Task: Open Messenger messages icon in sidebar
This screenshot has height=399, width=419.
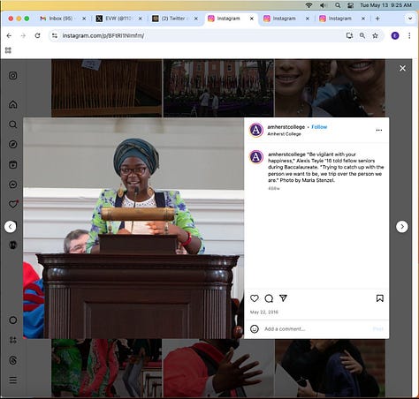Action: point(12,184)
